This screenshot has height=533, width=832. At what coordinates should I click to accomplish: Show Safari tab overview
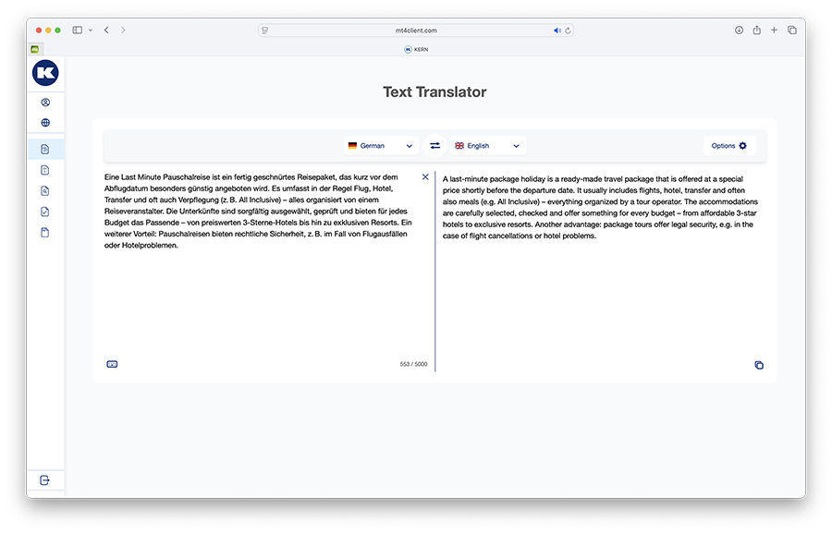[x=792, y=30]
